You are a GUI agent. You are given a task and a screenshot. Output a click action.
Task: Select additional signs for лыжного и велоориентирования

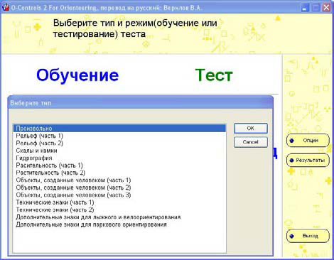[119, 217]
